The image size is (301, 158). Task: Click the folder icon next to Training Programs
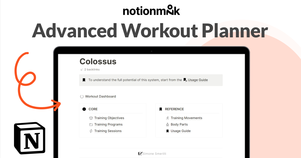pyautogui.click(x=91, y=124)
